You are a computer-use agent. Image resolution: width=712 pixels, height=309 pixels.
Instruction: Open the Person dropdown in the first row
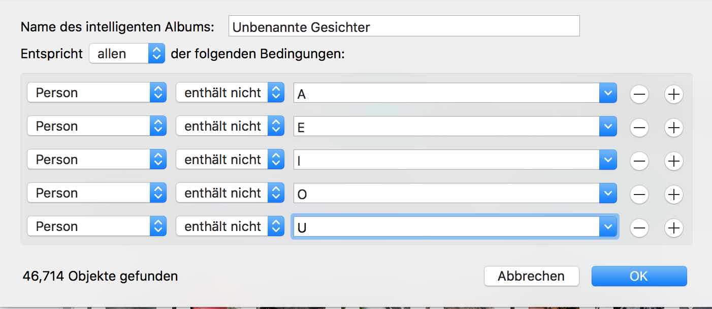pos(96,93)
